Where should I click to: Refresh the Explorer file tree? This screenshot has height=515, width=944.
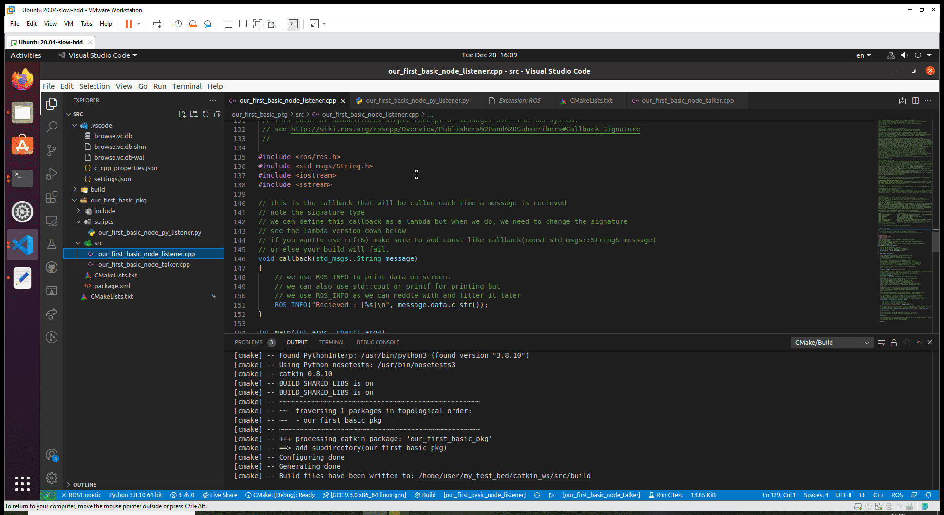click(x=206, y=114)
